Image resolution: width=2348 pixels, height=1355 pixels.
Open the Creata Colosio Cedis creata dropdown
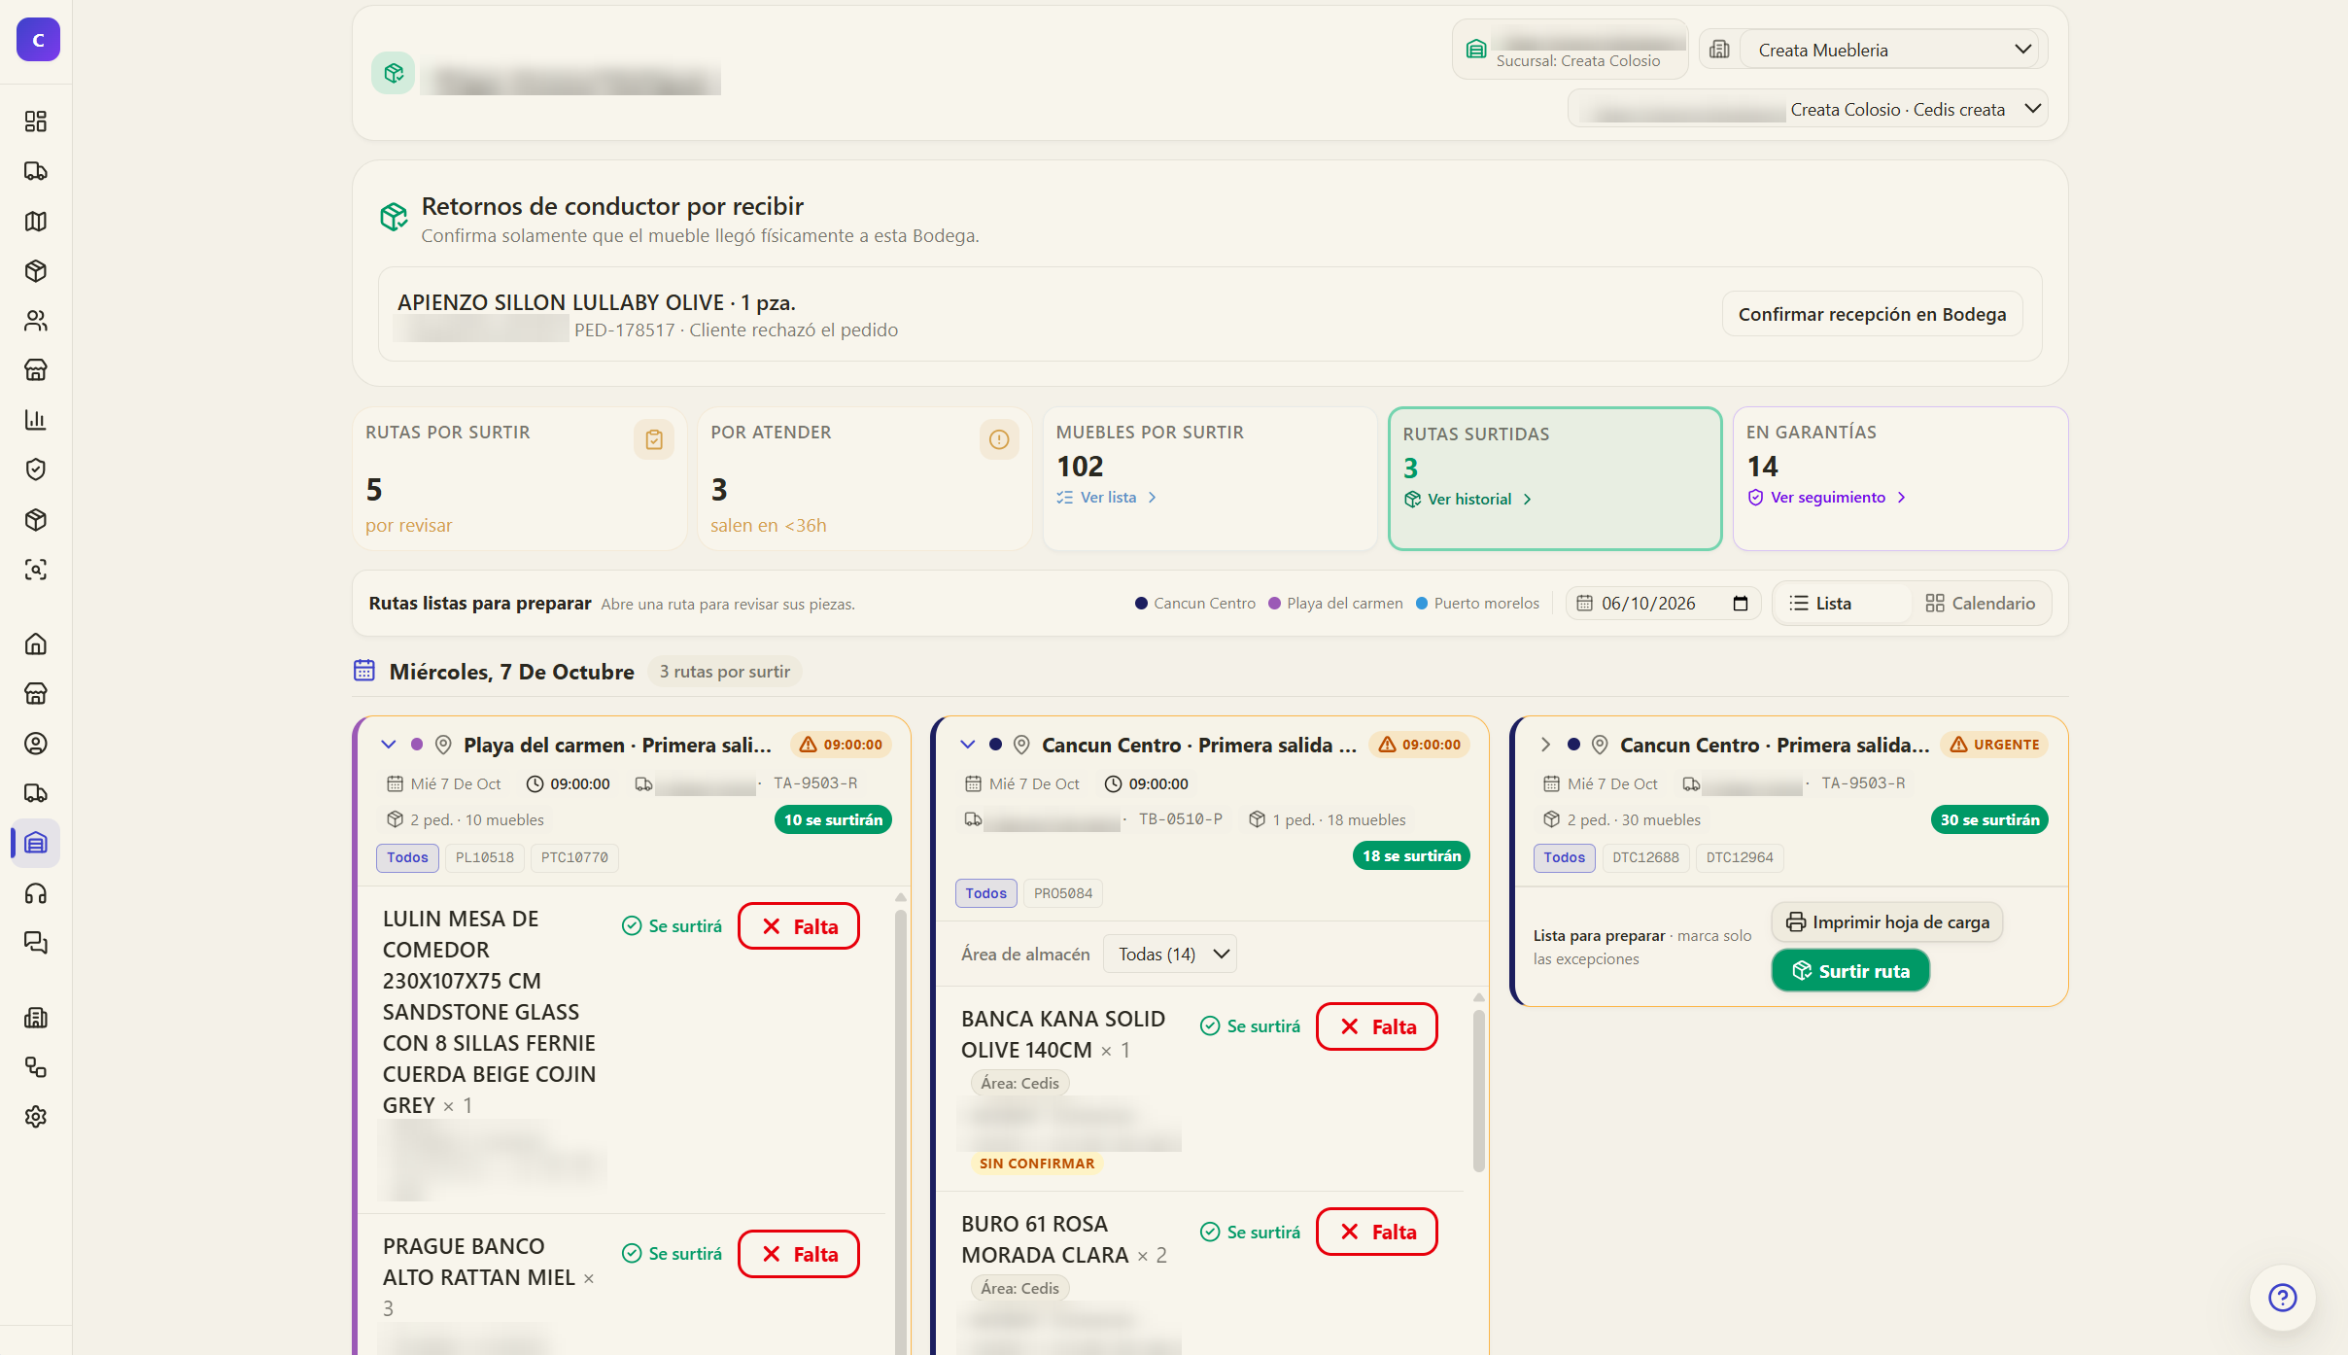tap(1808, 109)
